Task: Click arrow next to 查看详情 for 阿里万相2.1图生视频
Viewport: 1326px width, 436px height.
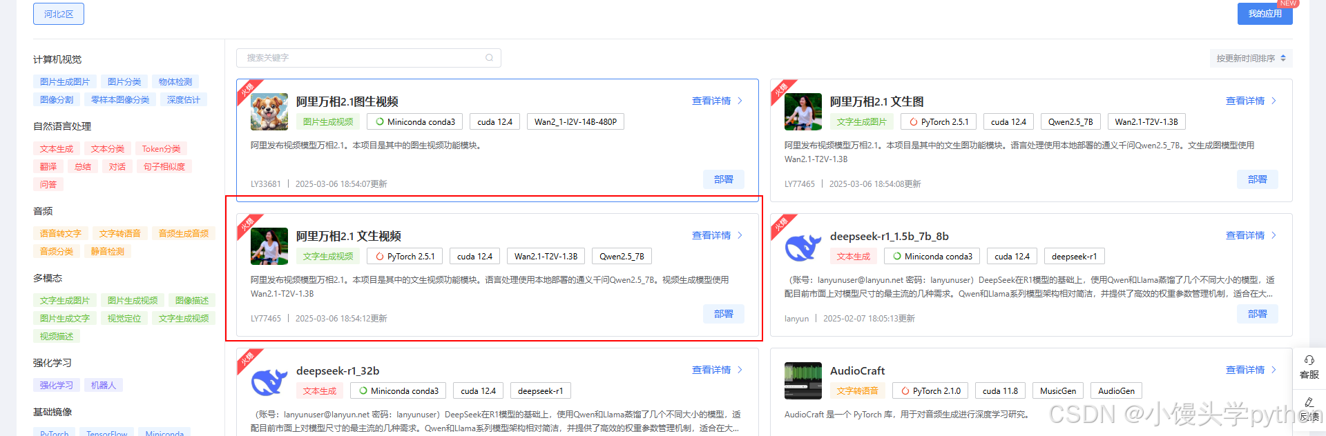Action: click(x=740, y=101)
